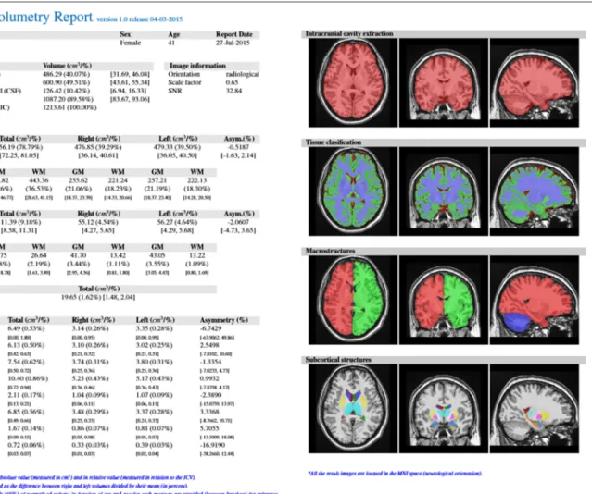
Task: Click the 'Image information' header
Action: point(197,66)
